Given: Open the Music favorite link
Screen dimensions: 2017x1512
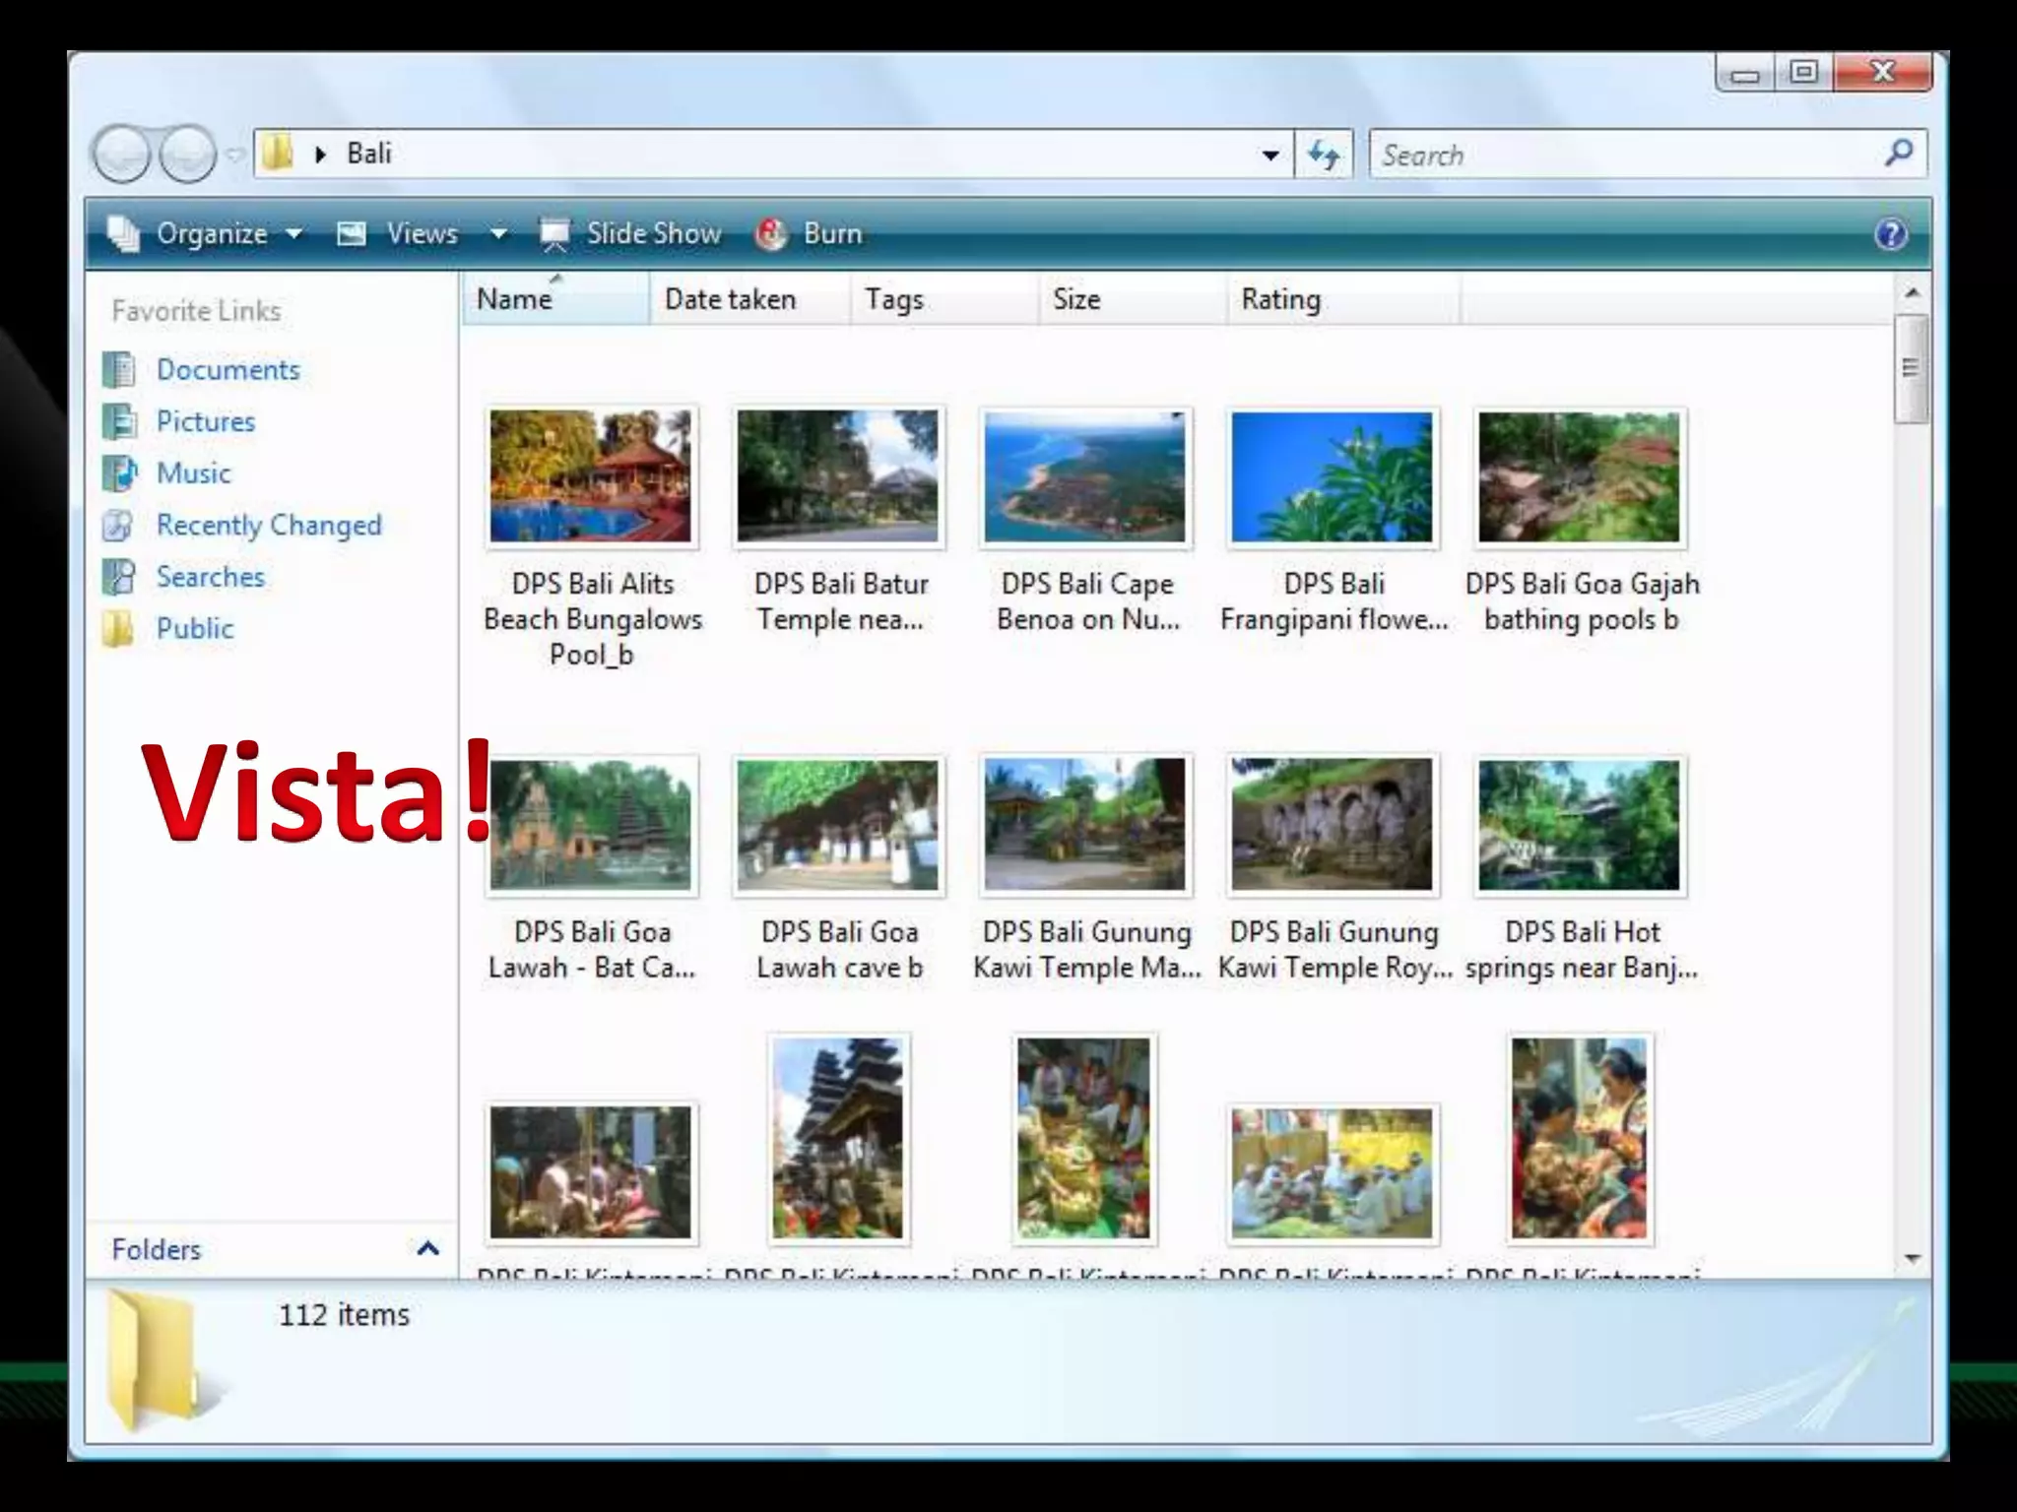Looking at the screenshot, I should [x=193, y=473].
